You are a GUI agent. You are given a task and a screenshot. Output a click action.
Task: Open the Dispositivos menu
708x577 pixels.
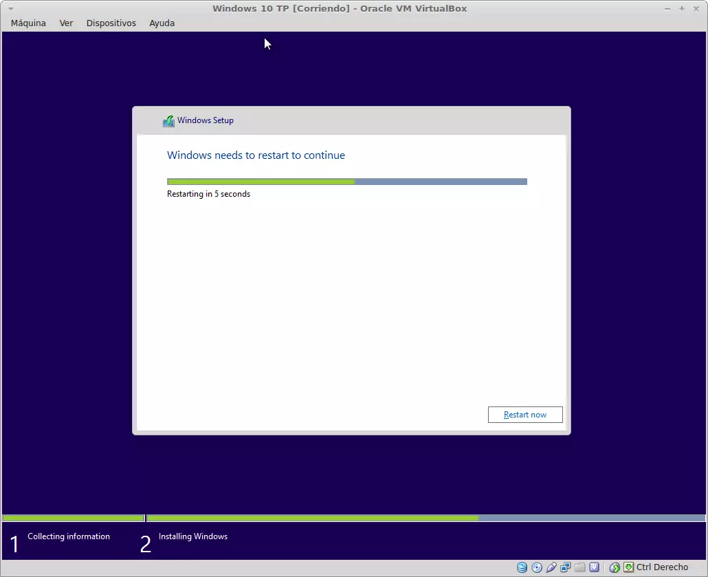tap(111, 23)
